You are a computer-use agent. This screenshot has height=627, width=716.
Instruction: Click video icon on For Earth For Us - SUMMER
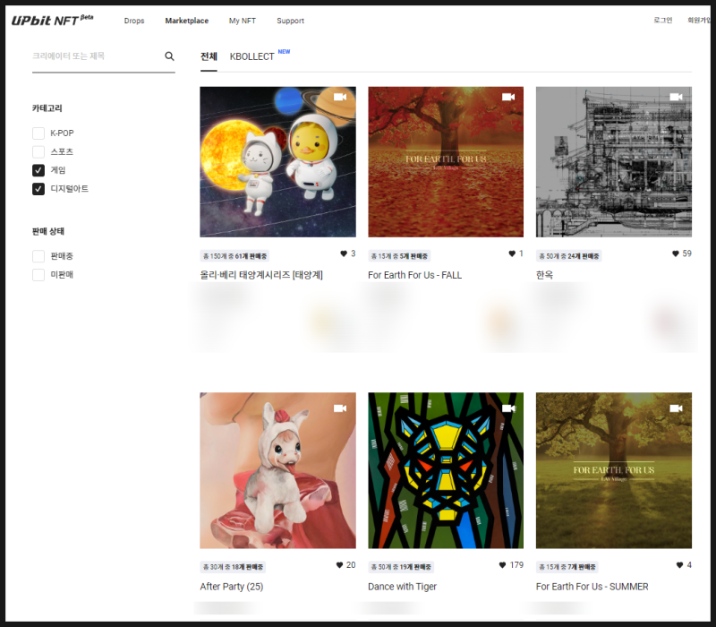[676, 408]
